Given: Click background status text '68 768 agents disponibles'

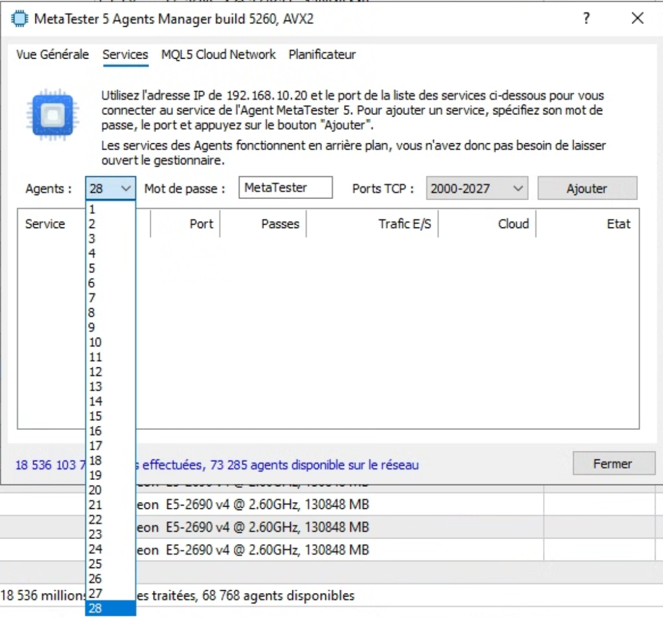Looking at the screenshot, I should 278,595.
